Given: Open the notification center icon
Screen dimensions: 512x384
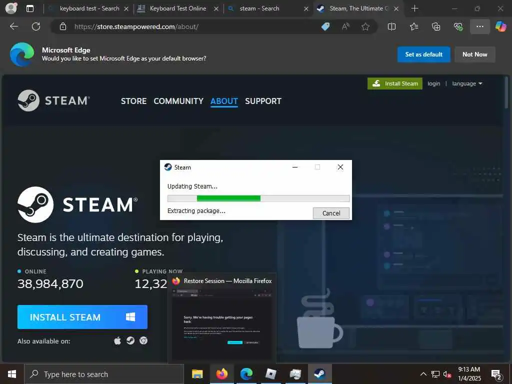Looking at the screenshot, I should point(496,374).
